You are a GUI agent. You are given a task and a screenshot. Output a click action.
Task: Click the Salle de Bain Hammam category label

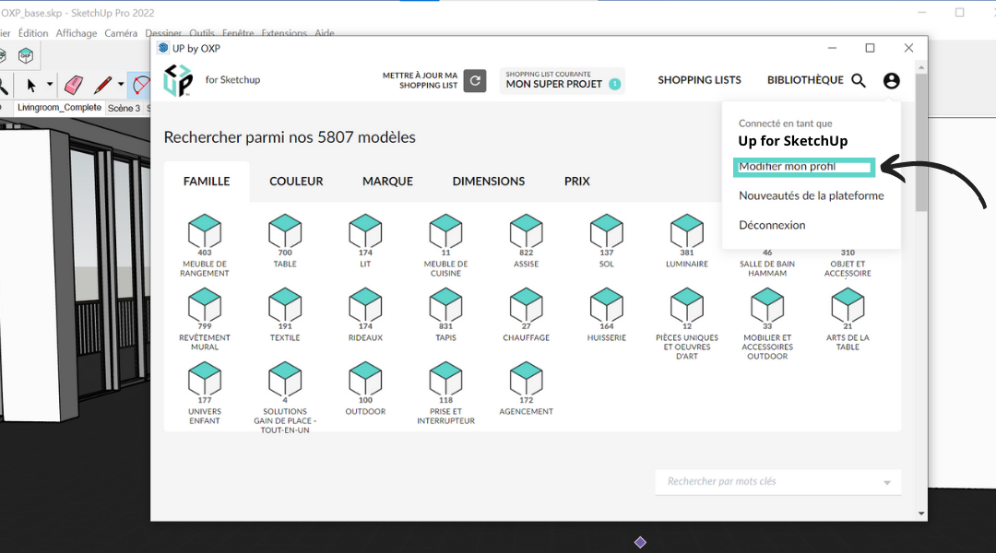(767, 268)
